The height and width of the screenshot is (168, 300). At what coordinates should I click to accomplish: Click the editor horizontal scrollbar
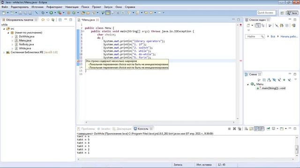click(x=160, y=122)
